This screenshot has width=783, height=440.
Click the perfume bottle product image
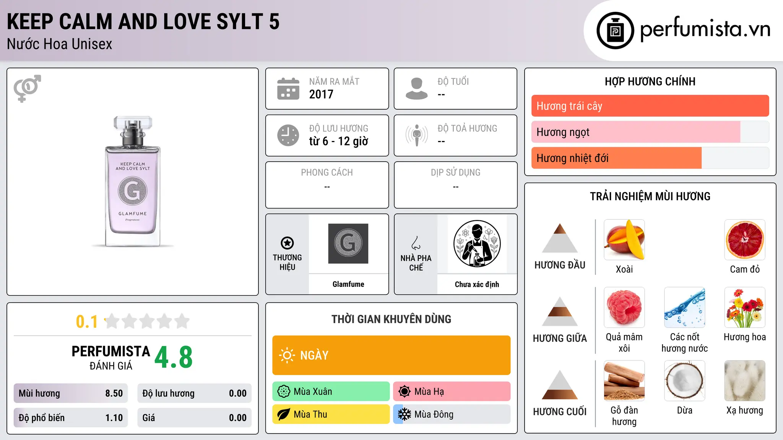133,181
